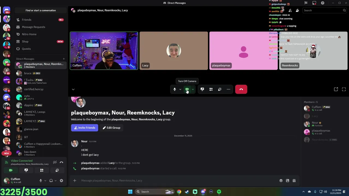Open Nitro Home

[41, 34]
